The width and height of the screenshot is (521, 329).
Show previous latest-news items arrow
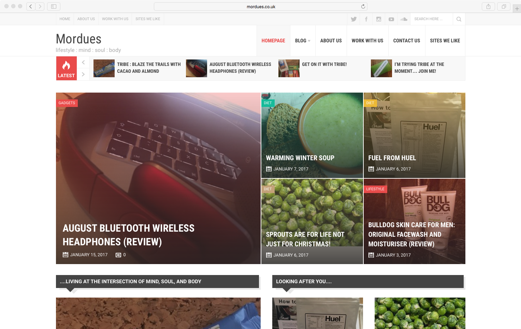coord(83,62)
